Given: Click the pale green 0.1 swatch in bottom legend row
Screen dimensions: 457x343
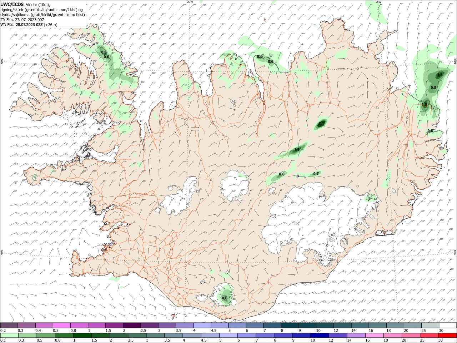Looking at the screenshot, I should (x=10, y=335).
